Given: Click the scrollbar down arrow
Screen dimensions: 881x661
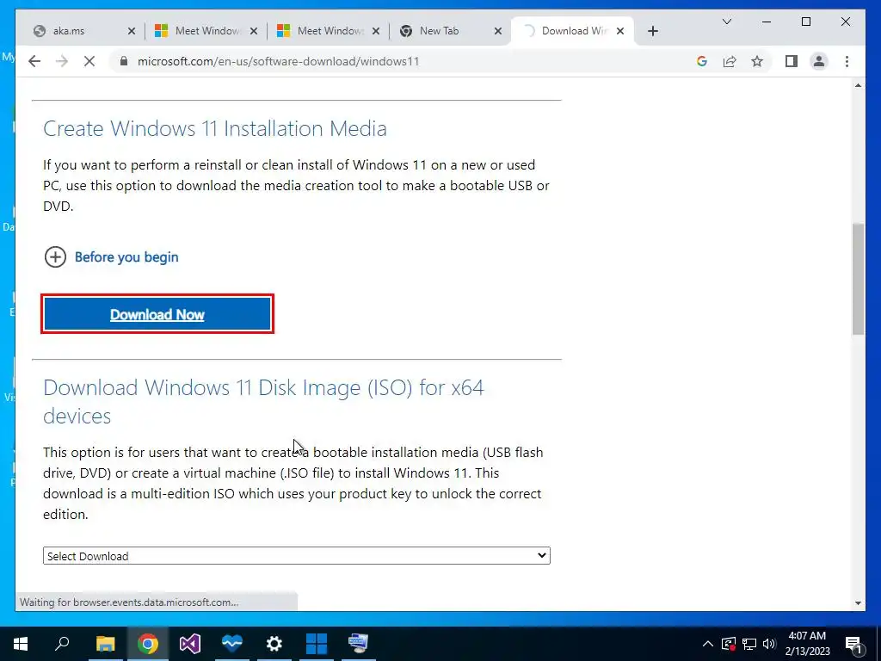Looking at the screenshot, I should point(858,603).
